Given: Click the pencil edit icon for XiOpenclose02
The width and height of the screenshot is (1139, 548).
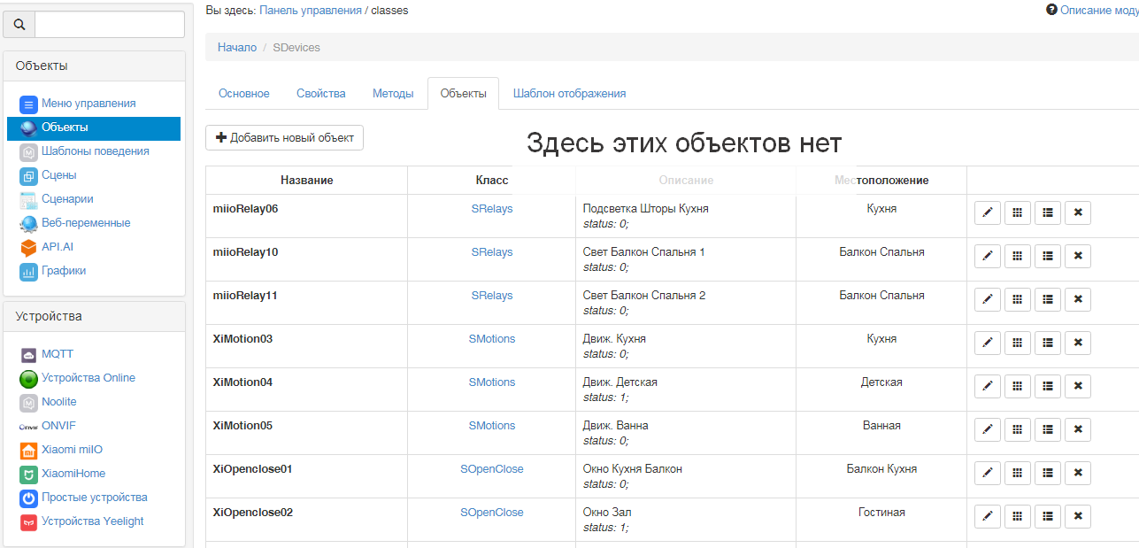Looking at the screenshot, I should click(x=988, y=517).
